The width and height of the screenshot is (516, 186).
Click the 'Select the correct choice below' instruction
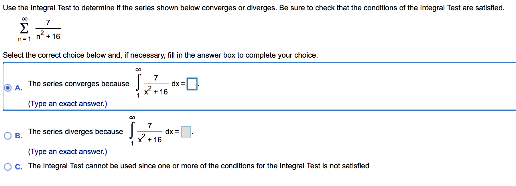tap(160, 55)
